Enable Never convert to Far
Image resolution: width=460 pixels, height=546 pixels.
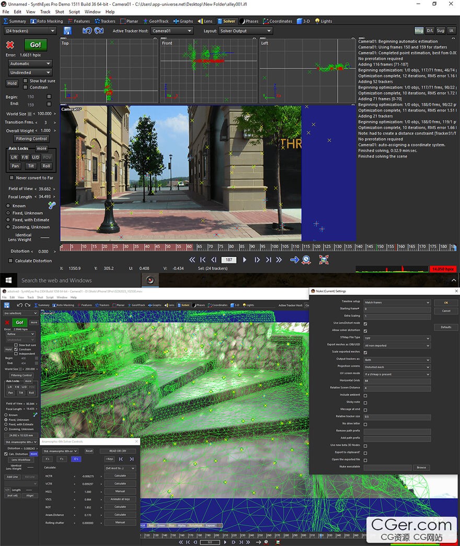pos(11,178)
